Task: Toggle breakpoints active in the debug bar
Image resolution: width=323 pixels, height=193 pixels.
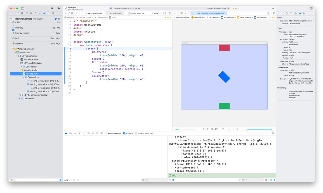Action: click(66, 133)
